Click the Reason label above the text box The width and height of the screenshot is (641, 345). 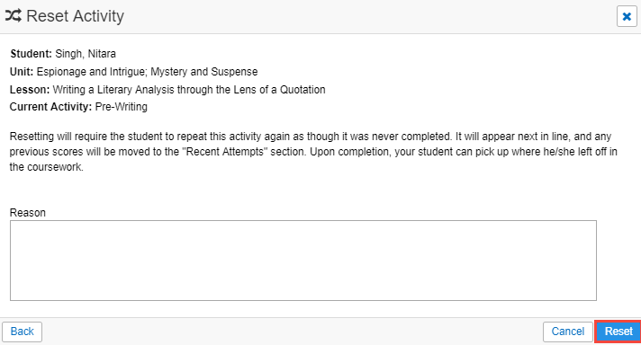click(x=27, y=213)
